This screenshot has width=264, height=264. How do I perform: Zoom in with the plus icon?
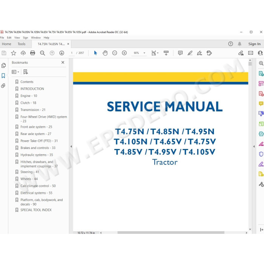pos(124,53)
